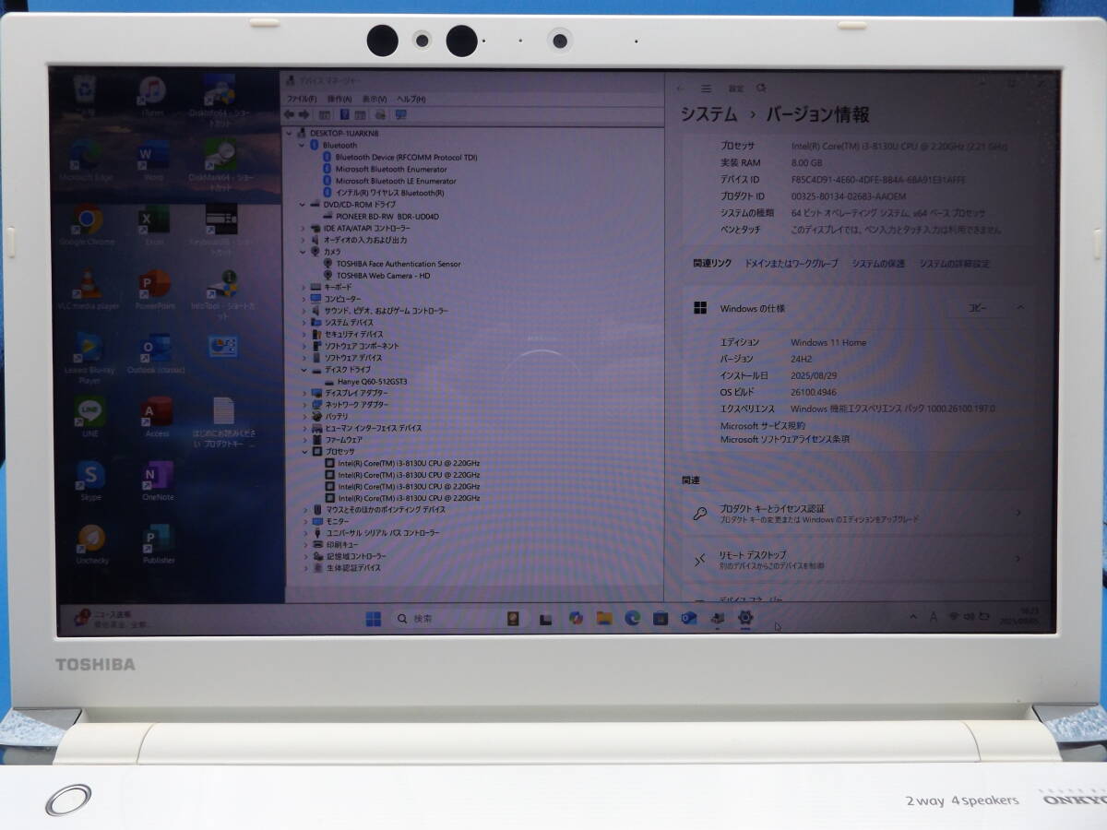Select TOSHIBA Web Camera - HD
The height and width of the screenshot is (830, 1107).
click(x=384, y=276)
